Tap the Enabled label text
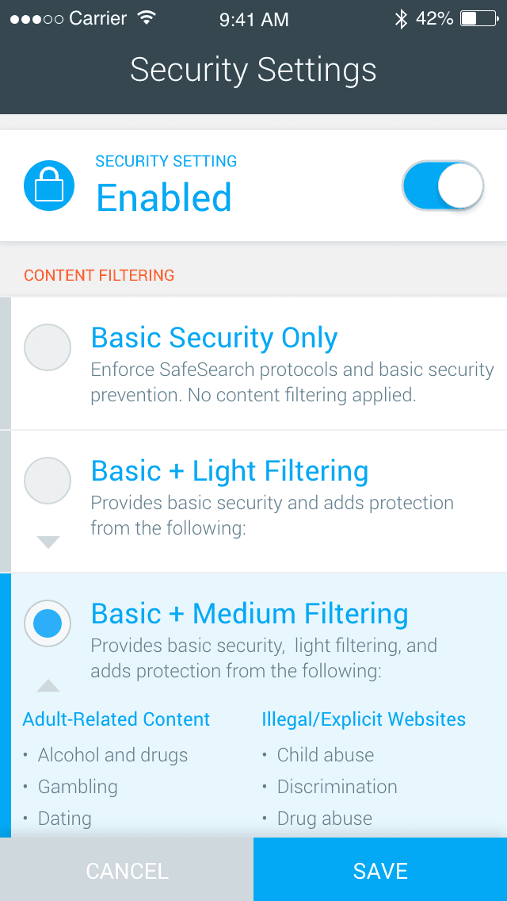The width and height of the screenshot is (507, 901). [x=163, y=198]
